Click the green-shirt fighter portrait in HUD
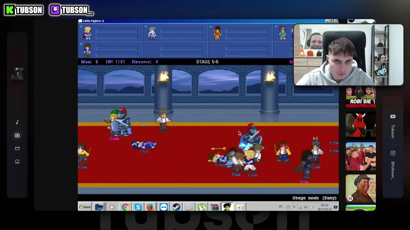The width and height of the screenshot is (410, 230). 282,33
